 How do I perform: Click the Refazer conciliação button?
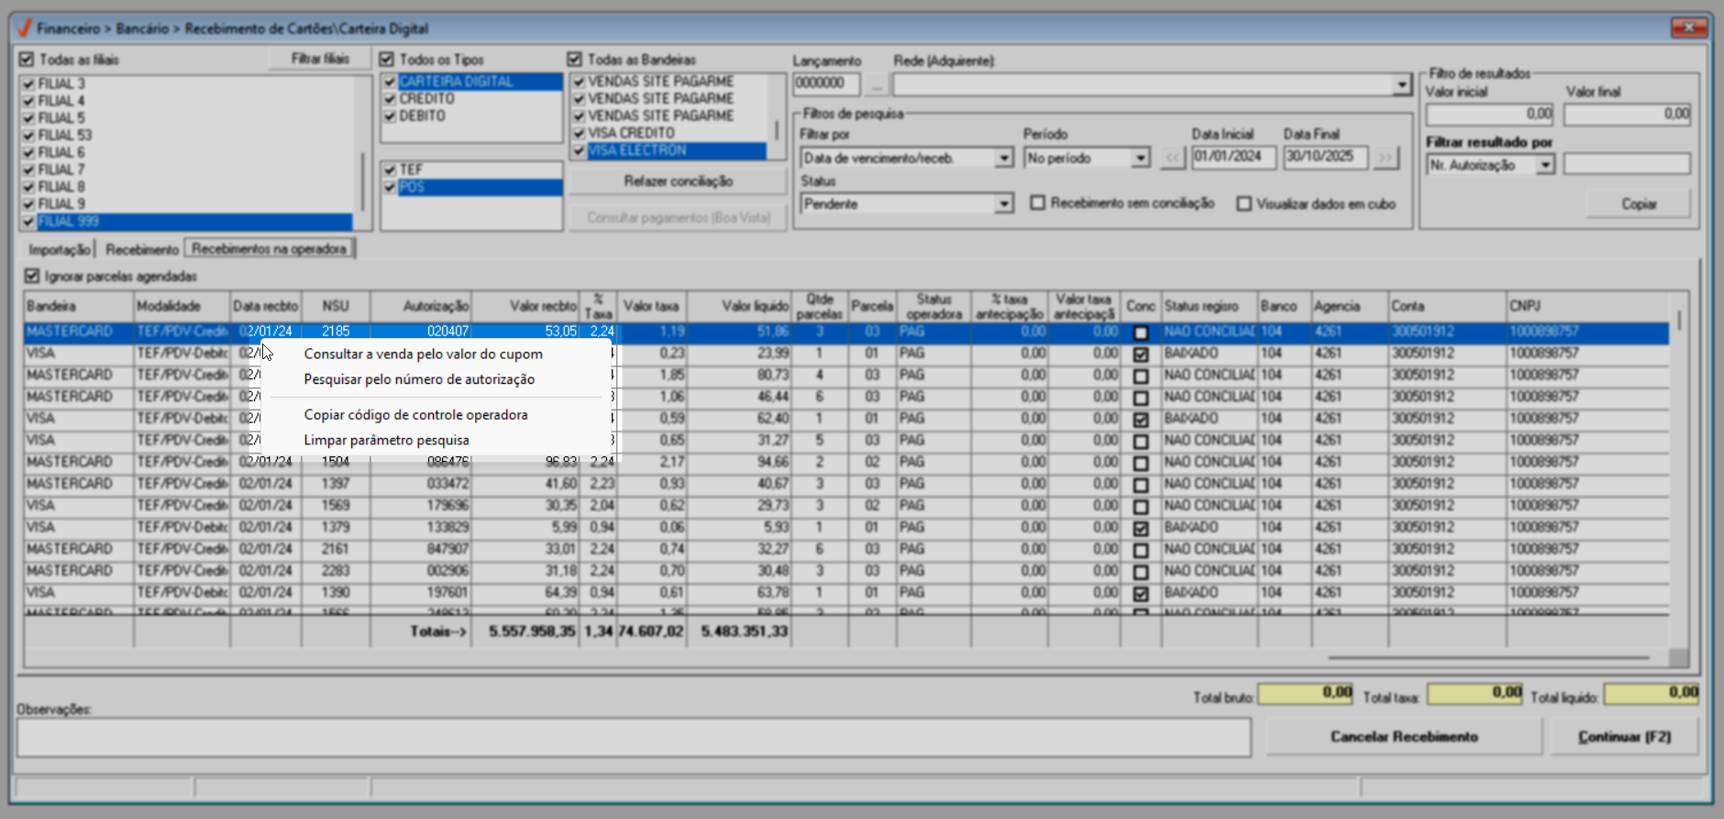click(678, 181)
